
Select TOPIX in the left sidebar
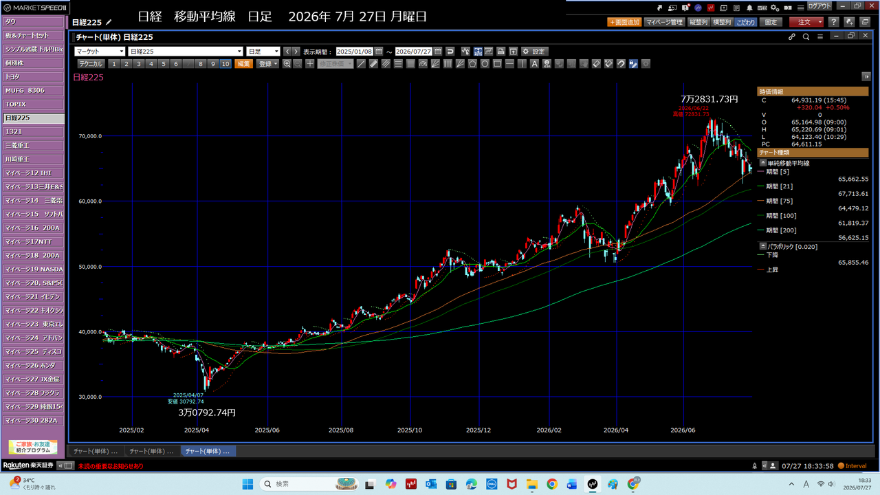(32, 104)
